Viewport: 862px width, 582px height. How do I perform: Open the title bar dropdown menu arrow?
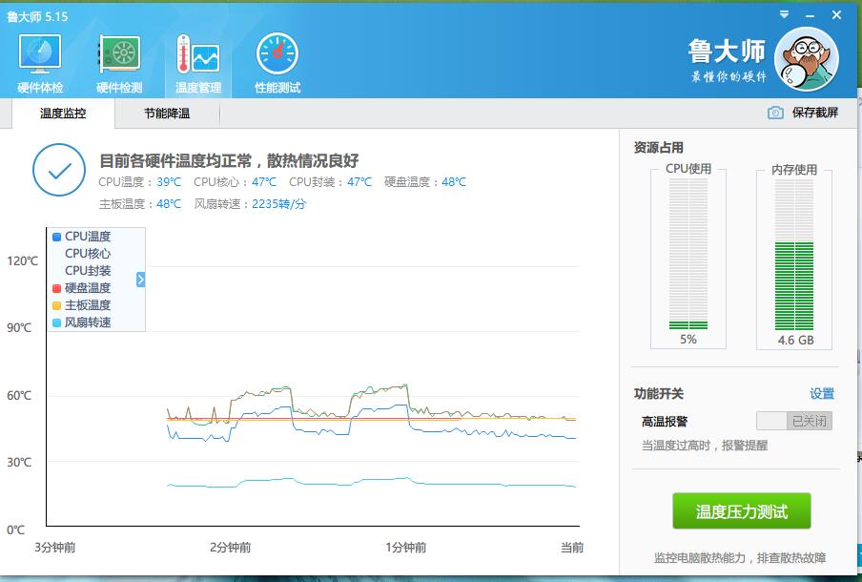tap(785, 15)
